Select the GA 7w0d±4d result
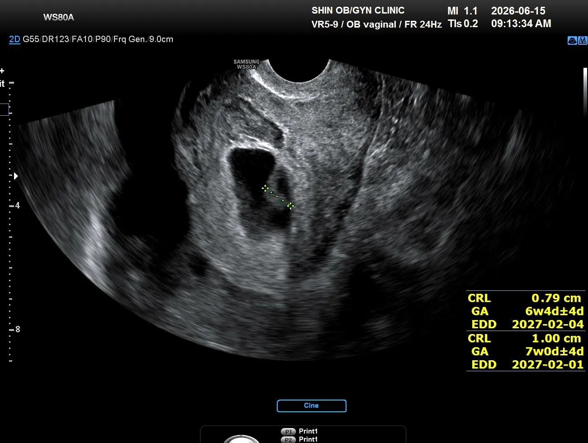Screen dimensions: 588x443 click(x=527, y=352)
